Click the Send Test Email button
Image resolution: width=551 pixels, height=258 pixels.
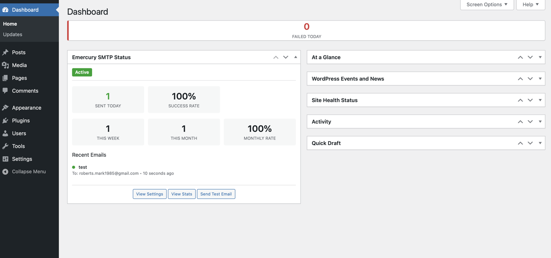tap(216, 194)
